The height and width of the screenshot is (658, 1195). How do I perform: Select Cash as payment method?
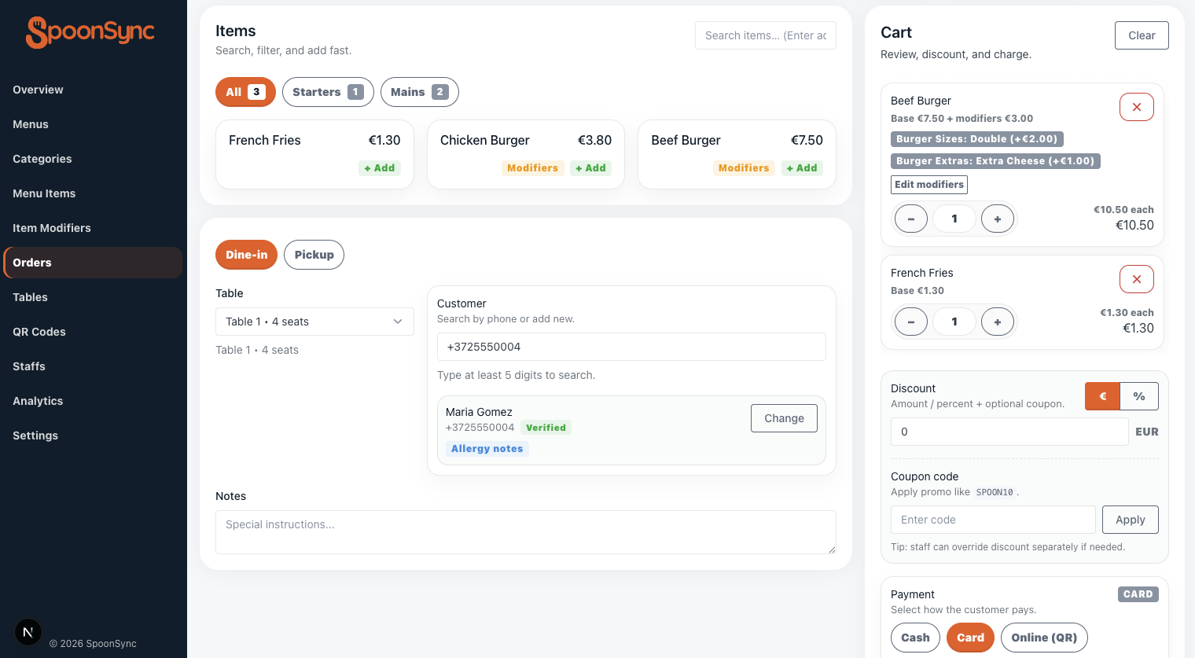915,637
